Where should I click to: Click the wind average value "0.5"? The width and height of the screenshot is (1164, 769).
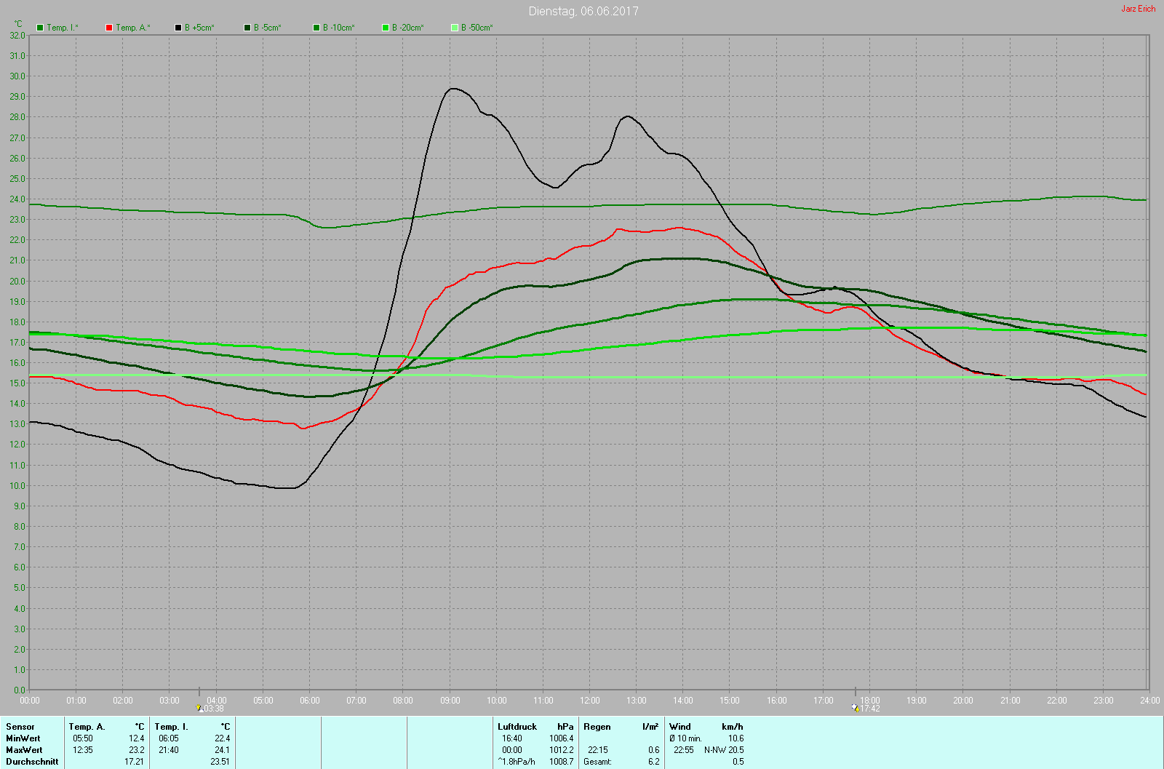tap(738, 762)
